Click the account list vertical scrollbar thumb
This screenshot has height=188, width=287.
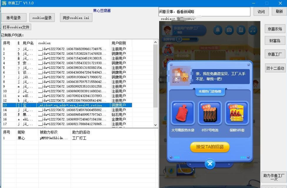[155, 76]
